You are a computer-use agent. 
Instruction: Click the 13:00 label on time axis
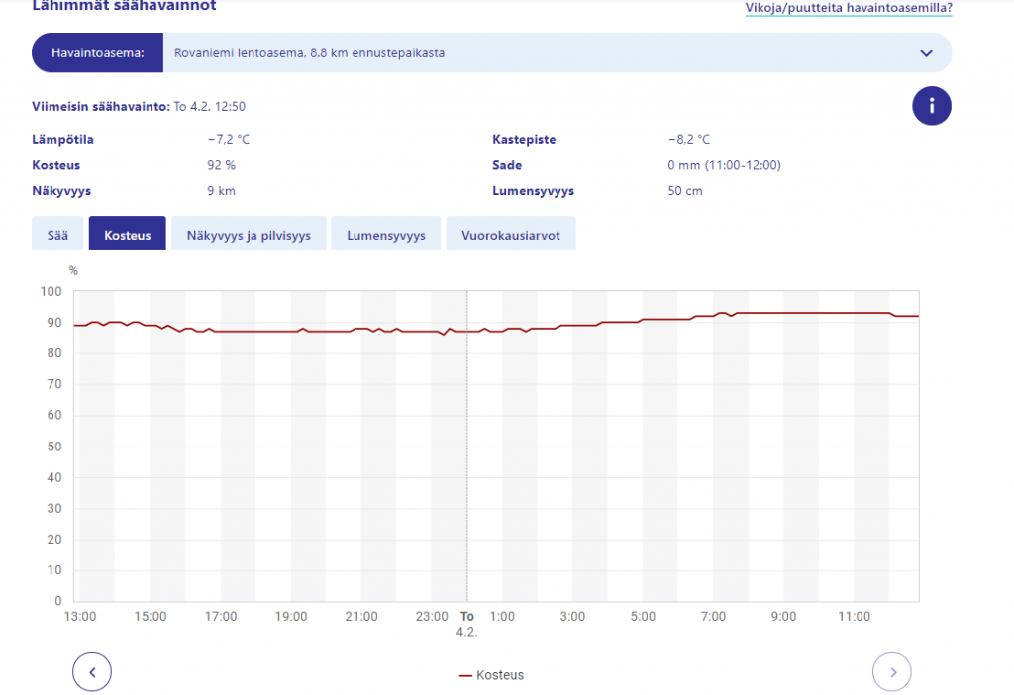(79, 617)
